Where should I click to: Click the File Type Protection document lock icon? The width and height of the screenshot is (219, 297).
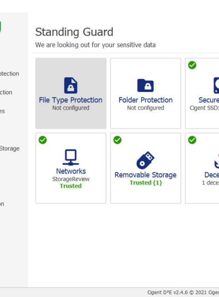pos(71,85)
